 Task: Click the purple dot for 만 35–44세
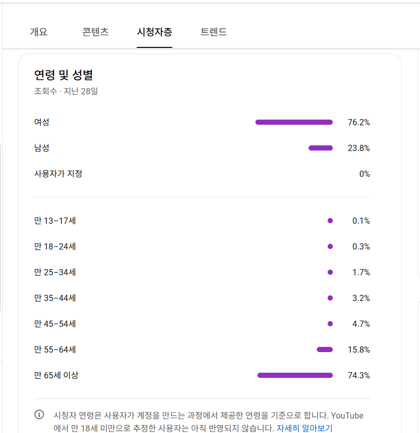tap(330, 298)
